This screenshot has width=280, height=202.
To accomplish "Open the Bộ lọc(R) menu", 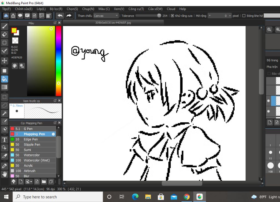I will point(56,9).
